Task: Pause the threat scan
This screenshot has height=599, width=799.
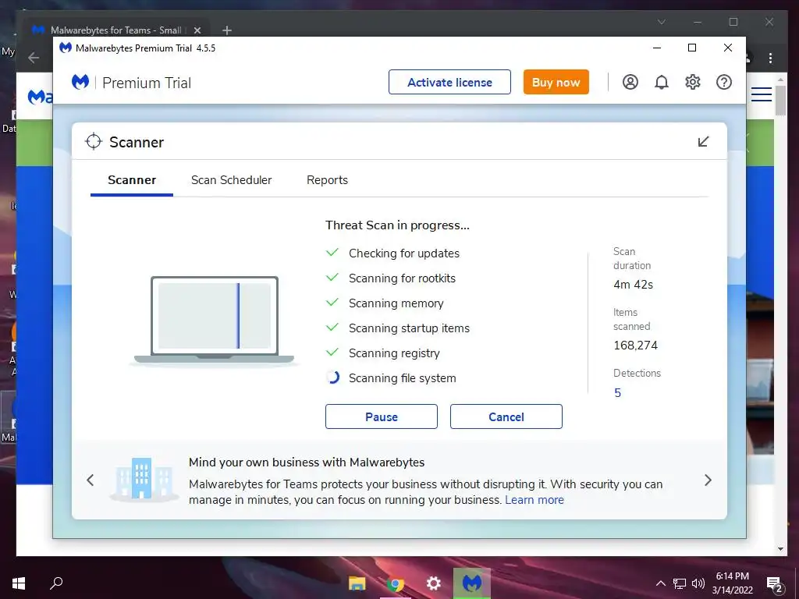Action: (381, 416)
